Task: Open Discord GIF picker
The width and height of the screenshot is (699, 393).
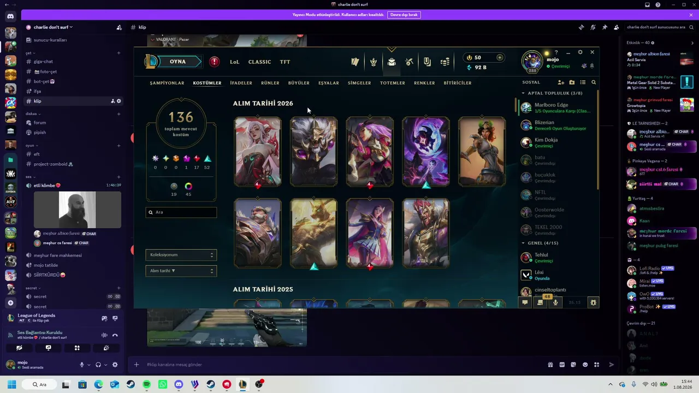Action: coord(562,365)
